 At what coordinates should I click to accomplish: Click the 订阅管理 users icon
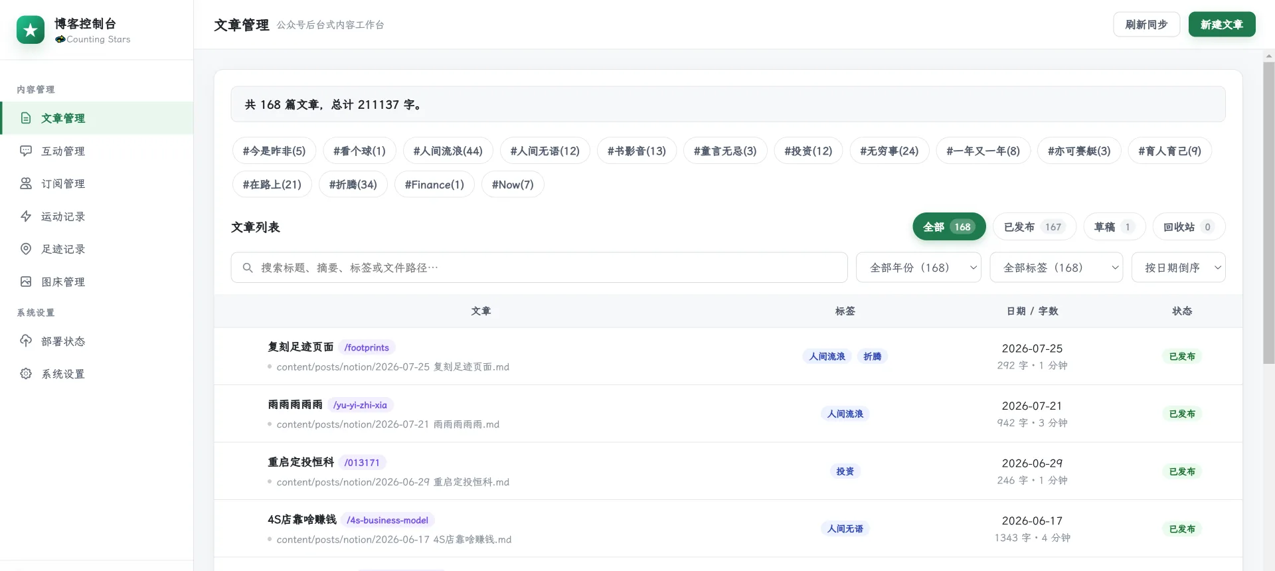26,183
